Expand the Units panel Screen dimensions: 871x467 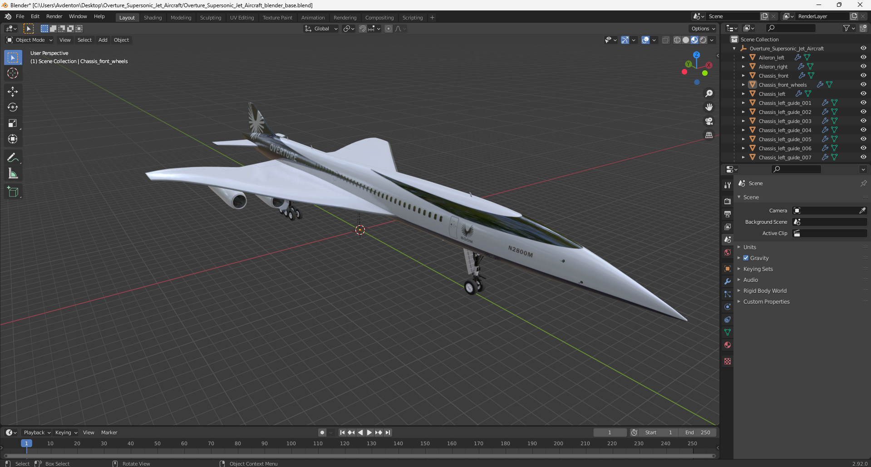(750, 247)
